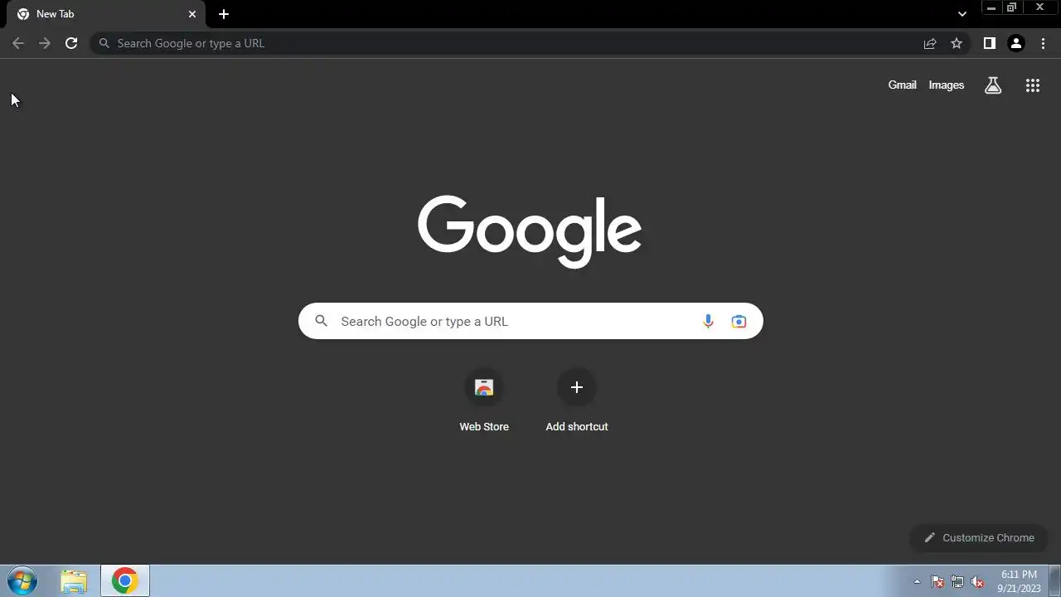Select the New Tab tab
The height and width of the screenshot is (597, 1061).
click(105, 14)
